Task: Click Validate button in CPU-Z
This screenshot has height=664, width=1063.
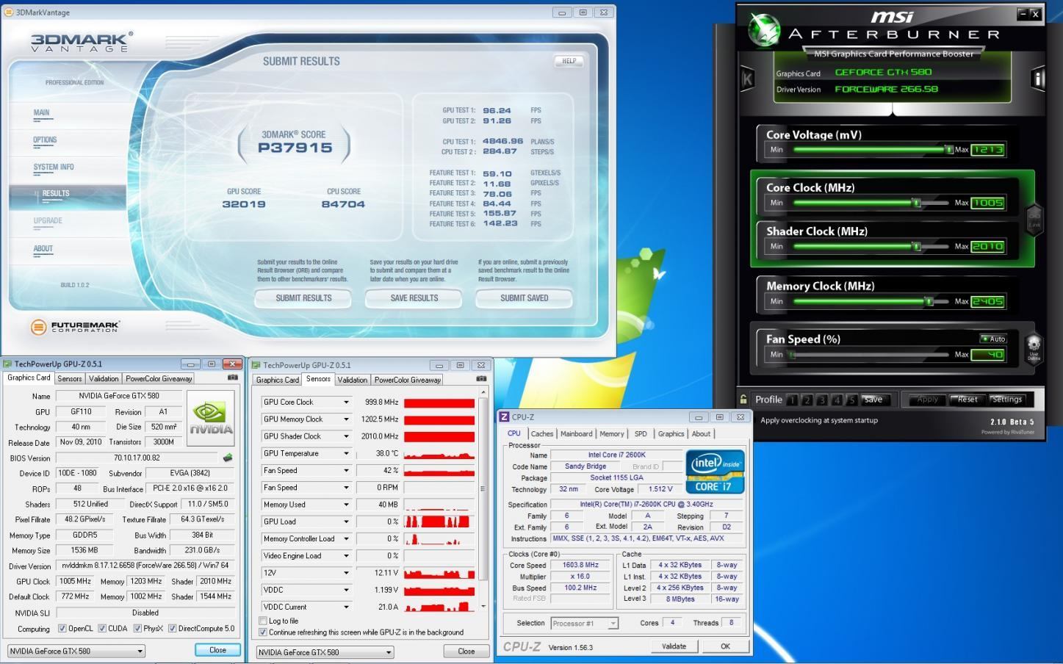Action: [674, 646]
